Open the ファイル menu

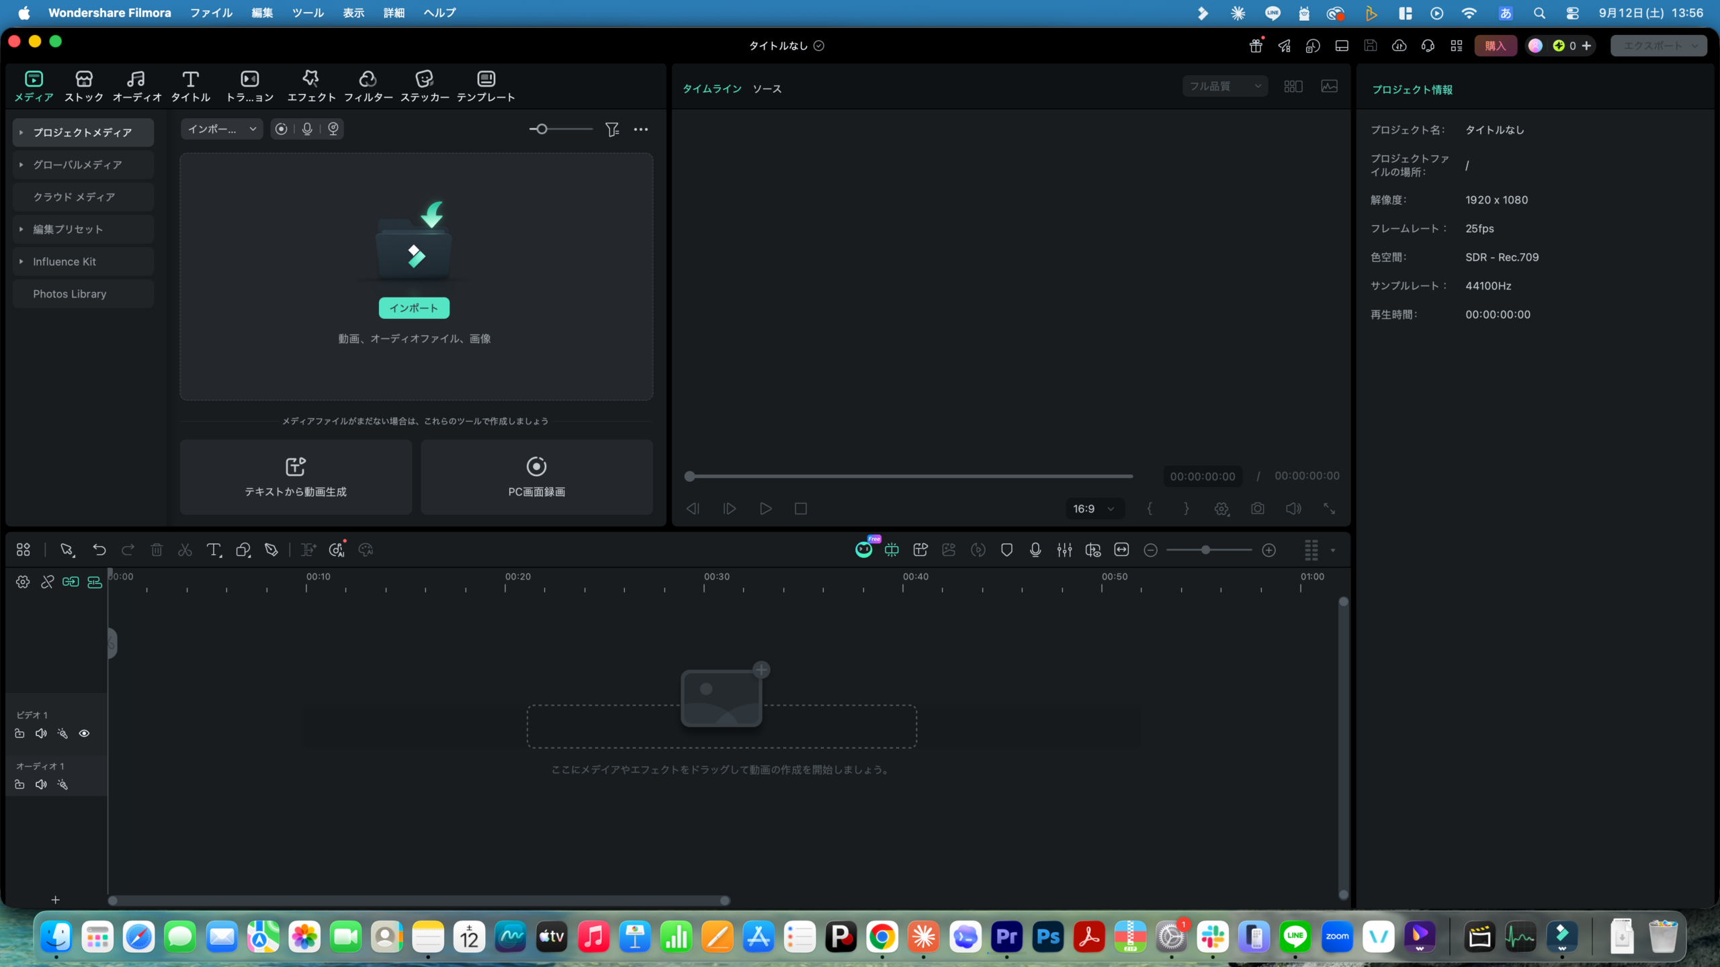coord(211,13)
